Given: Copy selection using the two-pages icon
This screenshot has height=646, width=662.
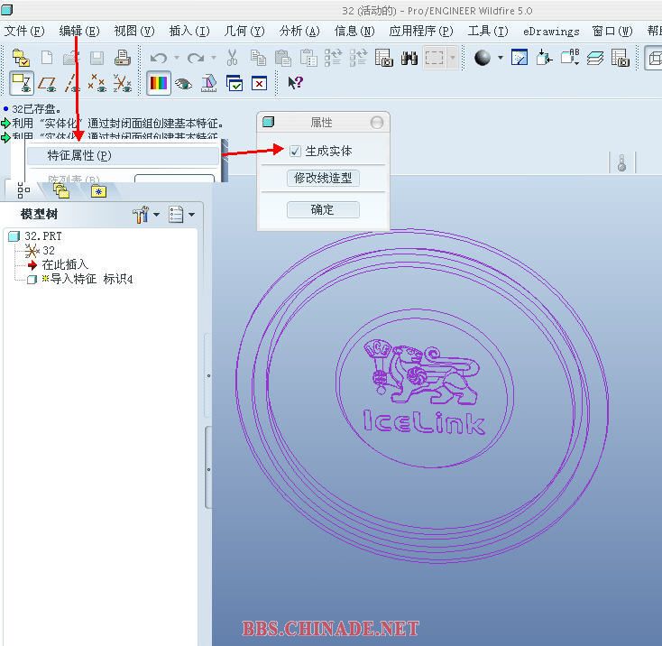Looking at the screenshot, I should pyautogui.click(x=258, y=58).
